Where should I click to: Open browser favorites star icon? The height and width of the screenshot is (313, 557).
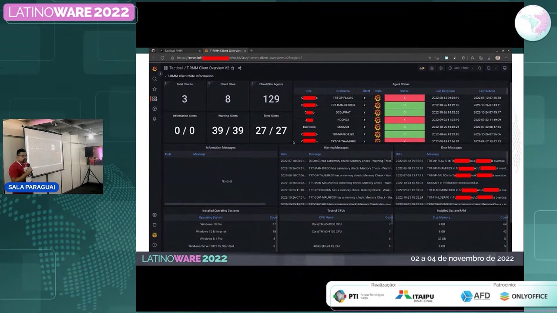(x=472, y=58)
